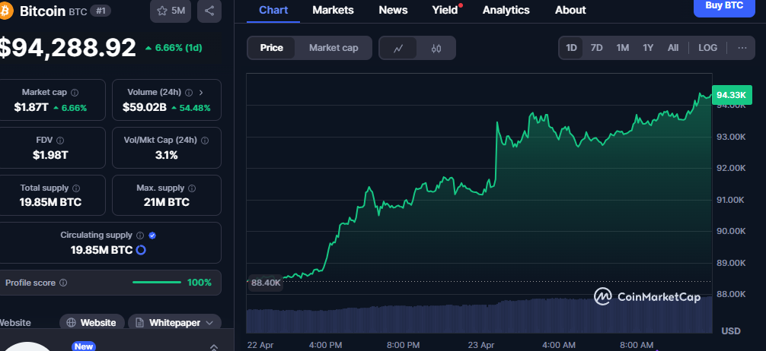Click the Buy BTC button
Screen dimensions: 766x351
pos(724,6)
